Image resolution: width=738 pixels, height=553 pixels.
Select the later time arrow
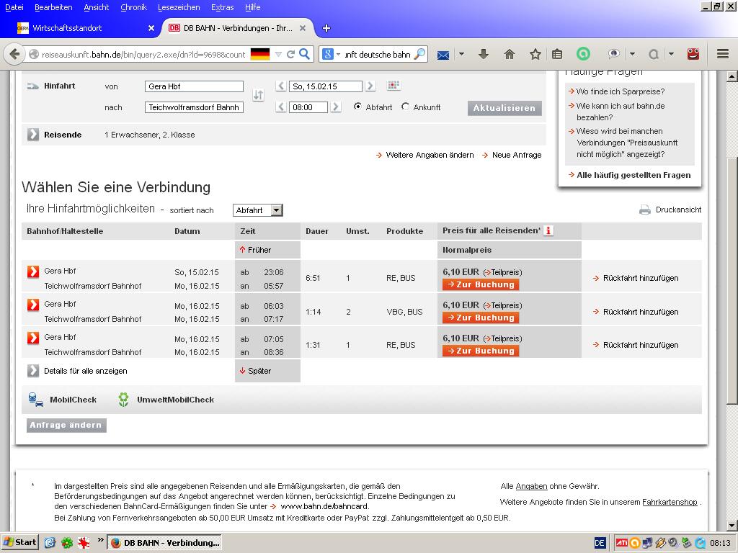pos(336,107)
